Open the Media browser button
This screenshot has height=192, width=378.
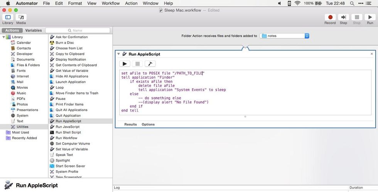[21, 17]
